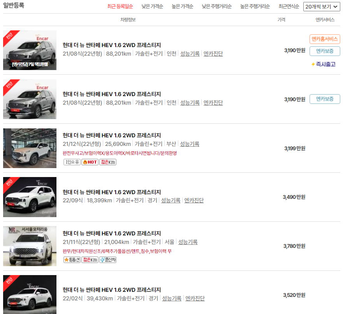
Task: Open title of 39,430km listing
Action: 112,290
